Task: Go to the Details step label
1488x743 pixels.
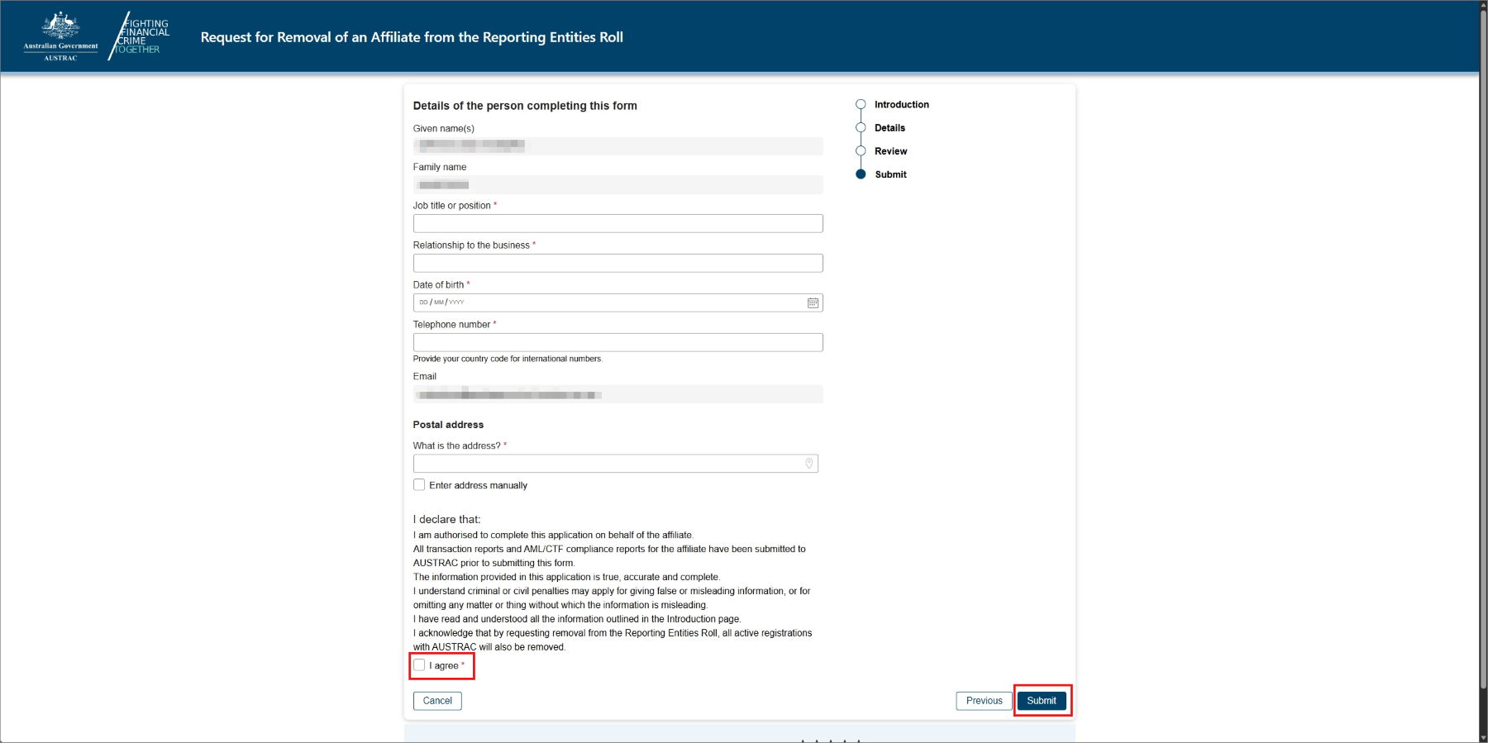Action: point(889,128)
